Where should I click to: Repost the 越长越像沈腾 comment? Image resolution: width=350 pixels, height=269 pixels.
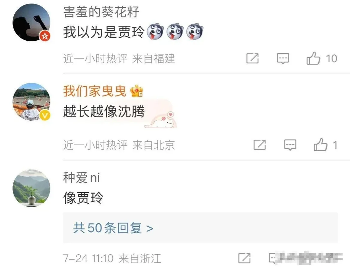pos(259,145)
